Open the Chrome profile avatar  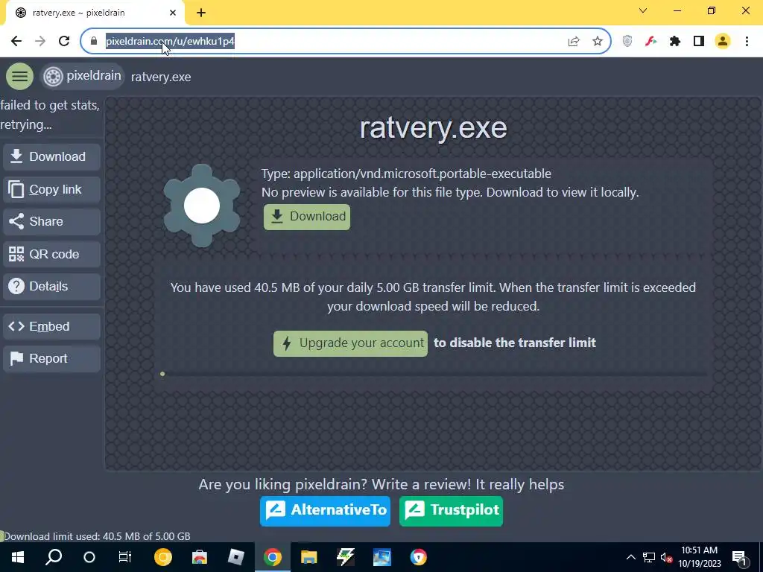(x=723, y=42)
